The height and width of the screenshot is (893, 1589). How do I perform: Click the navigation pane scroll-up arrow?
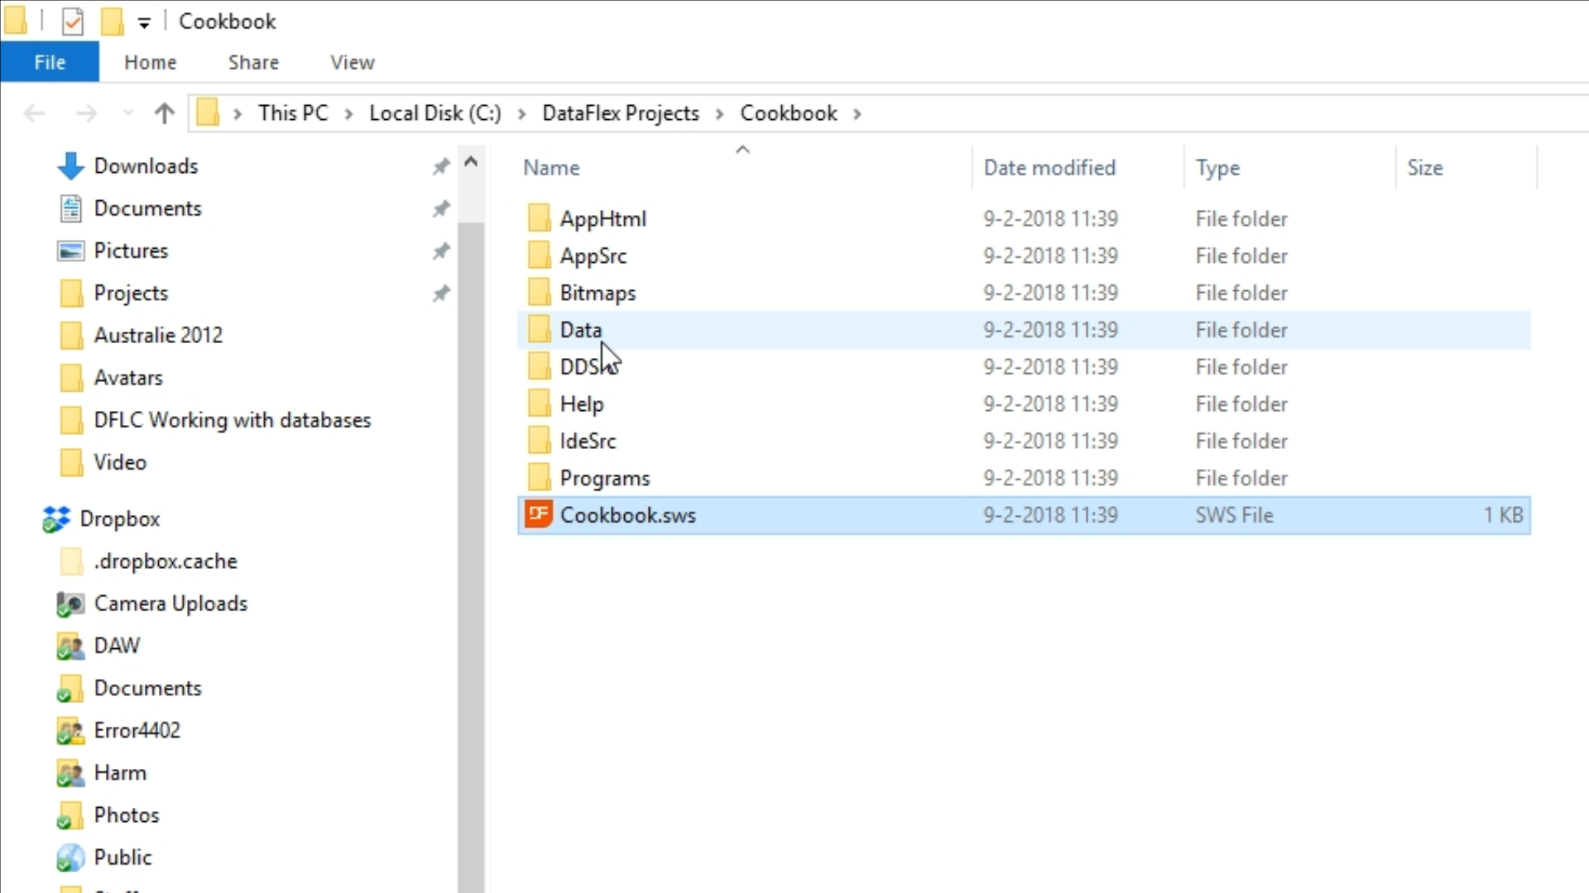pyautogui.click(x=471, y=162)
